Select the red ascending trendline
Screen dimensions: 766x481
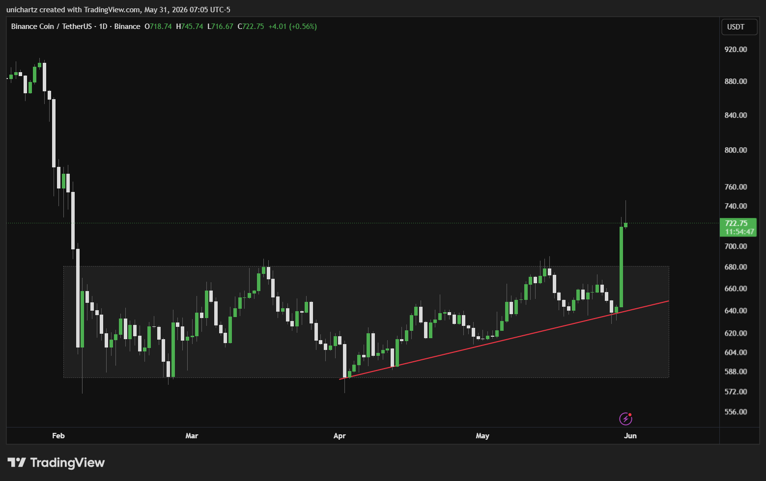[x=504, y=340]
